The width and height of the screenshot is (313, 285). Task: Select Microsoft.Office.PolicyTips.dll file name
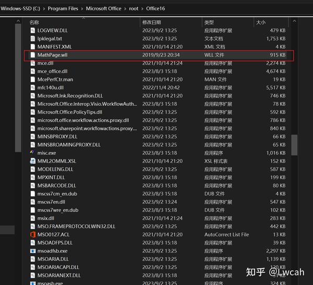(70, 112)
